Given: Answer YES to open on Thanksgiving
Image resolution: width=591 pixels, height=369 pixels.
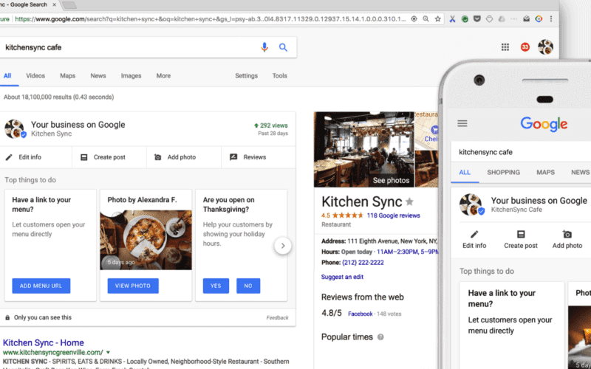Looking at the screenshot, I should tap(216, 286).
